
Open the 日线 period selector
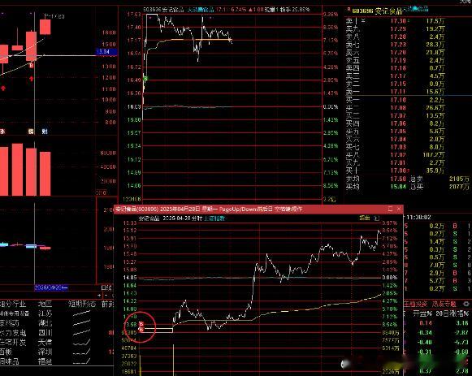coord(106,287)
